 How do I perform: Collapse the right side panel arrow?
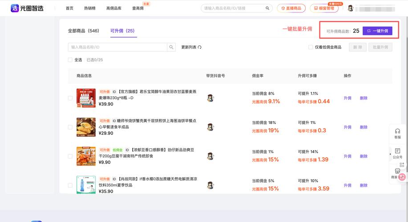pyautogui.click(x=390, y=154)
